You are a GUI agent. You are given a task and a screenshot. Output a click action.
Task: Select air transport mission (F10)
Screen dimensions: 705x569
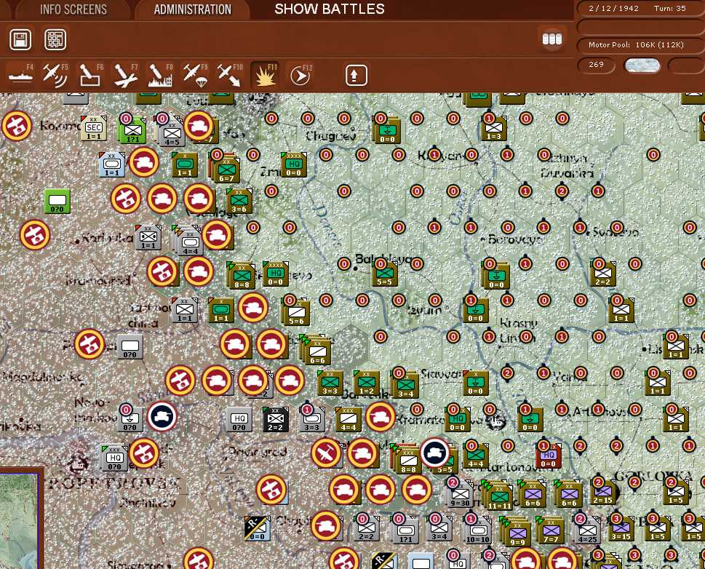(229, 73)
